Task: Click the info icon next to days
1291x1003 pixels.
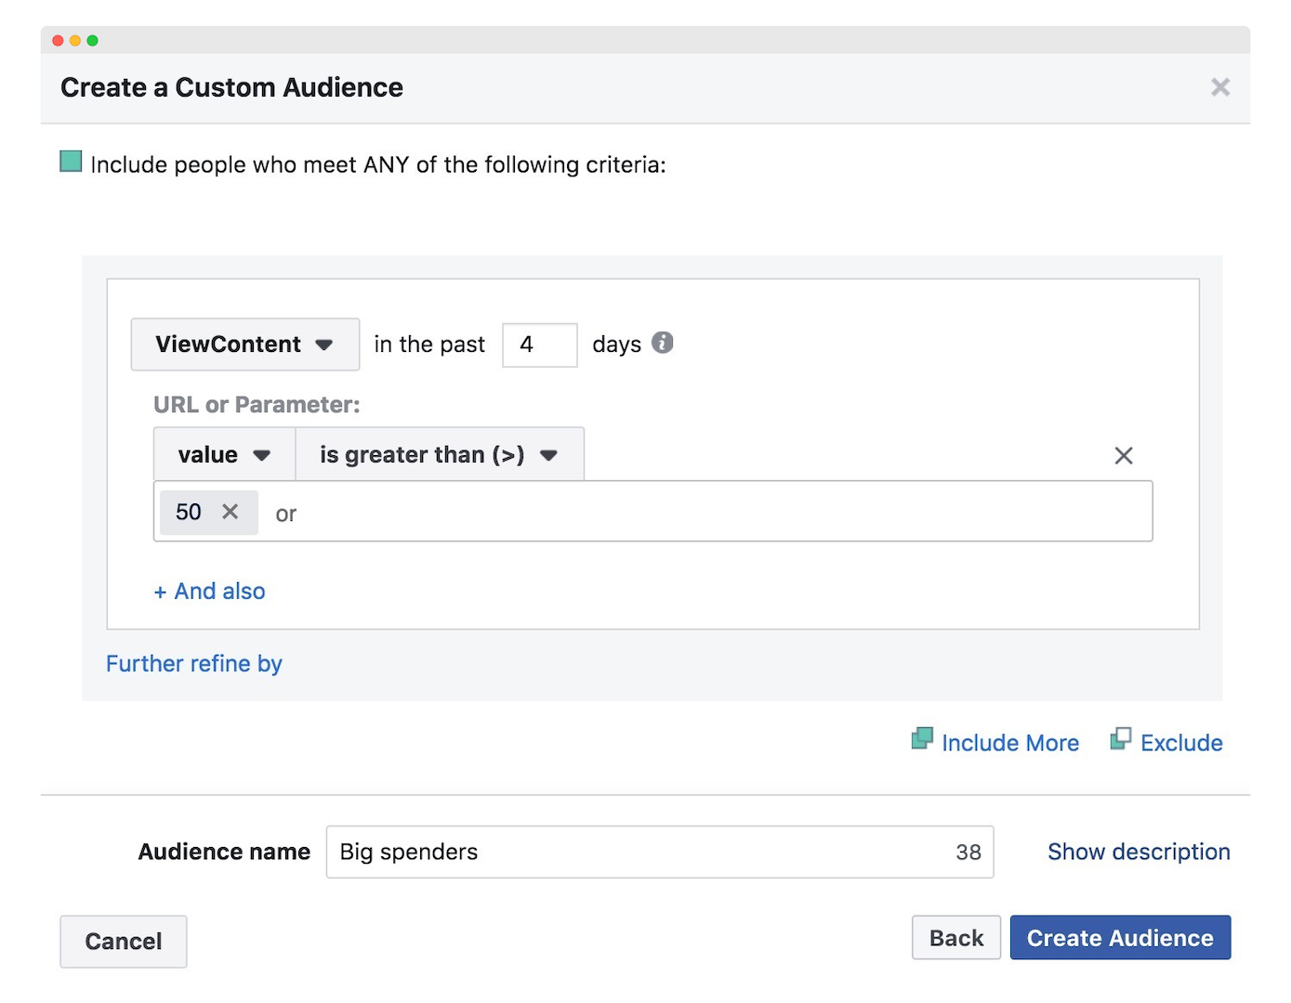Action: click(x=662, y=343)
